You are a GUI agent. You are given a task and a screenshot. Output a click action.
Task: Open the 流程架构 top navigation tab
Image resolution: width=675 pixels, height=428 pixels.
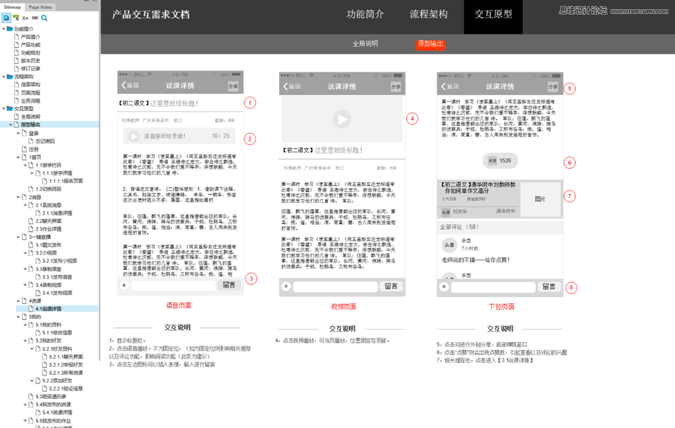(x=429, y=14)
